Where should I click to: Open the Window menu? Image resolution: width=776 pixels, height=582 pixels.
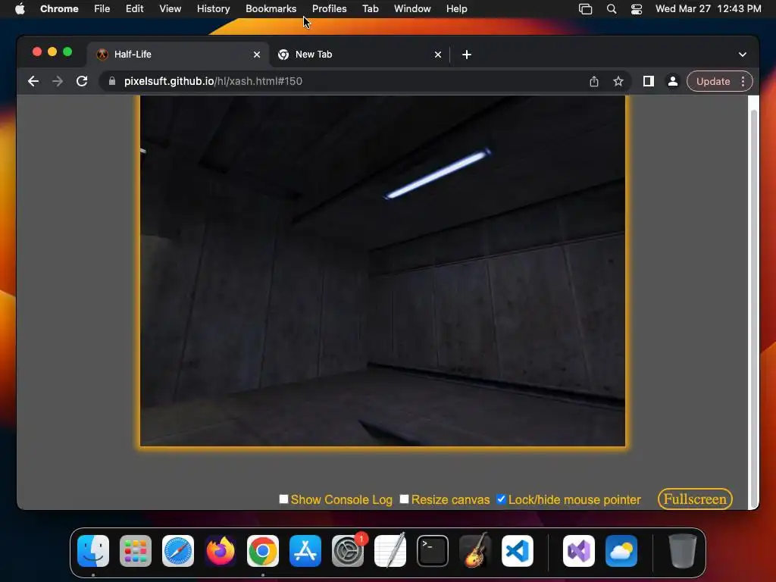[x=412, y=8]
